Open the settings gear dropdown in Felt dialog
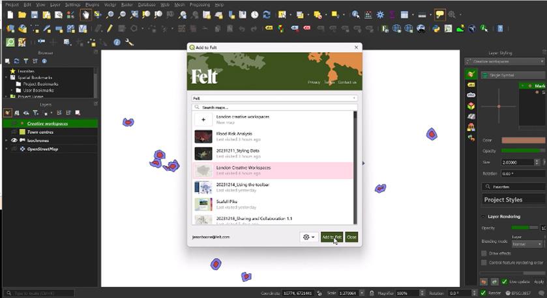This screenshot has height=298, width=547. tap(309, 237)
